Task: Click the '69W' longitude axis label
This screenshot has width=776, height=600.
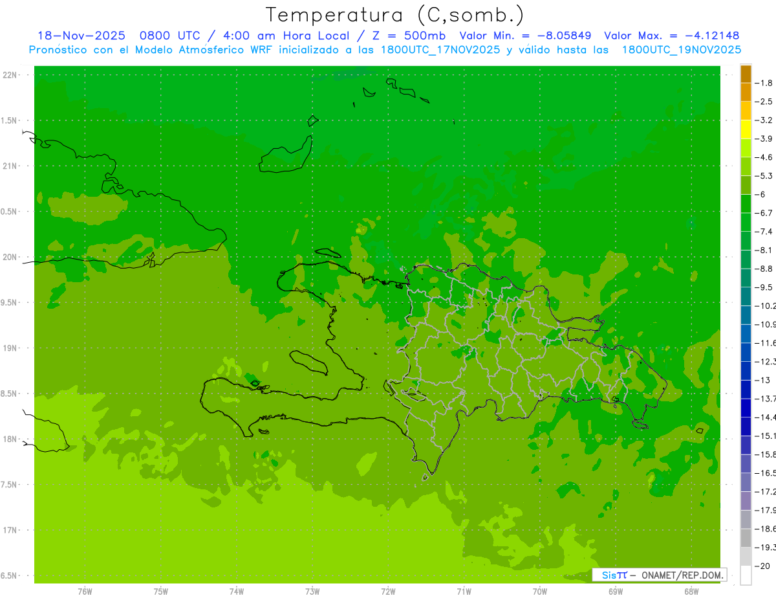Action: pos(616,591)
